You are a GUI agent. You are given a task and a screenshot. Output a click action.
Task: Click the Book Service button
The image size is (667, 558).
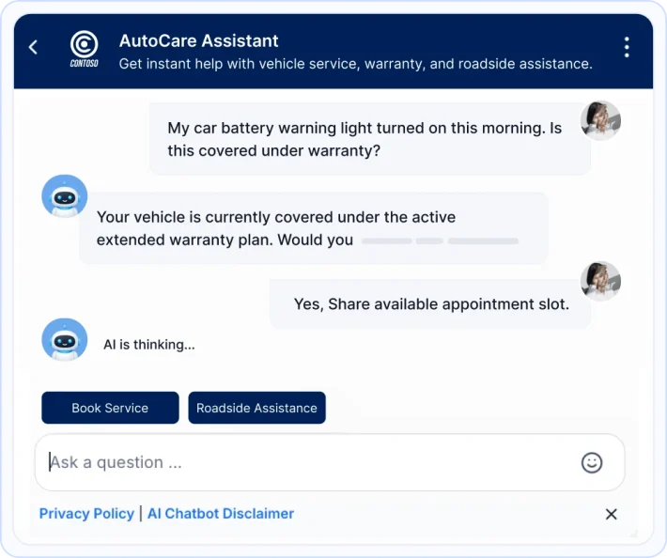pyautogui.click(x=110, y=408)
